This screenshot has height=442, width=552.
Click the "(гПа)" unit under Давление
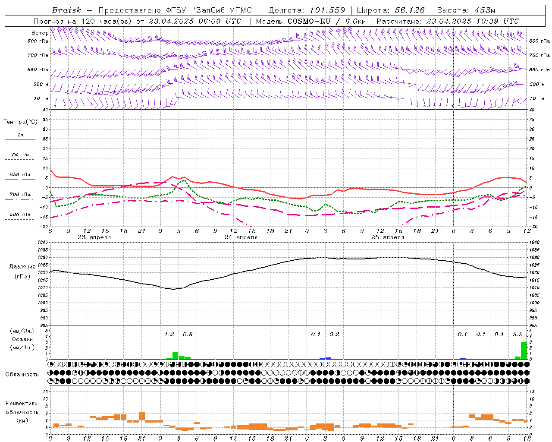[22, 277]
